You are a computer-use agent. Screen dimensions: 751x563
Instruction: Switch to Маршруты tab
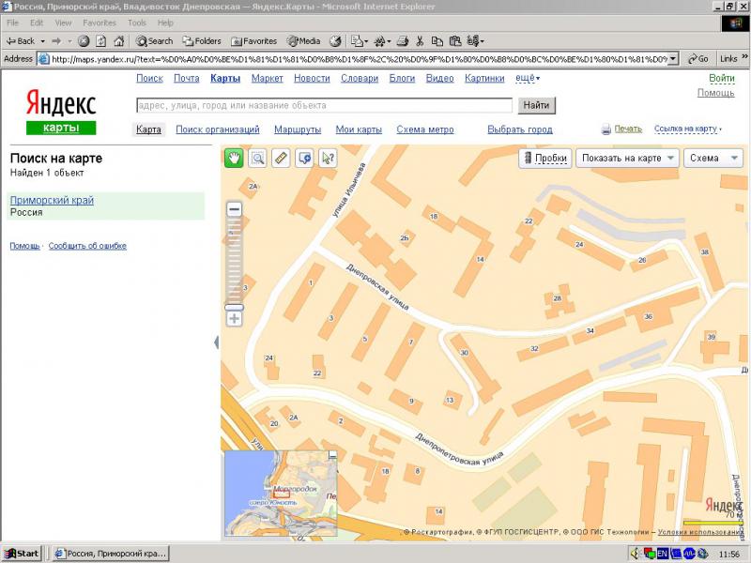point(298,129)
